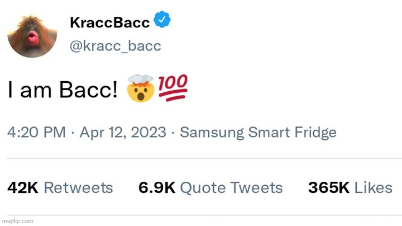Open the Retweets label

[x=78, y=188]
